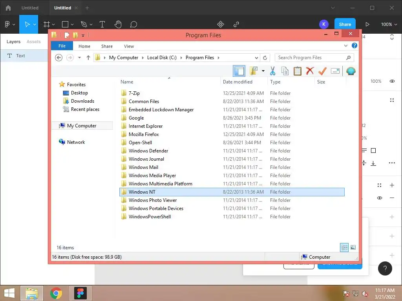Go back with Explorer back arrow

click(x=59, y=58)
